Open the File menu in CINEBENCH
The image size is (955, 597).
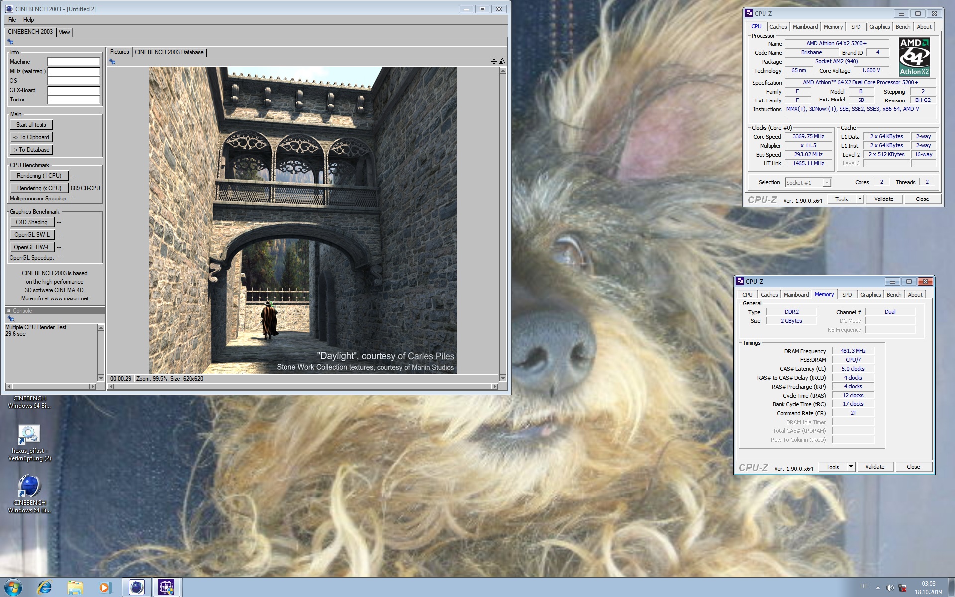(x=12, y=20)
